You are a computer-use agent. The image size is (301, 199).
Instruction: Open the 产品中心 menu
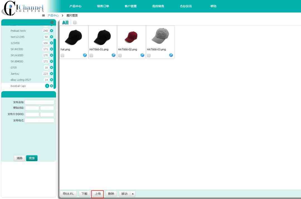click(x=76, y=6)
